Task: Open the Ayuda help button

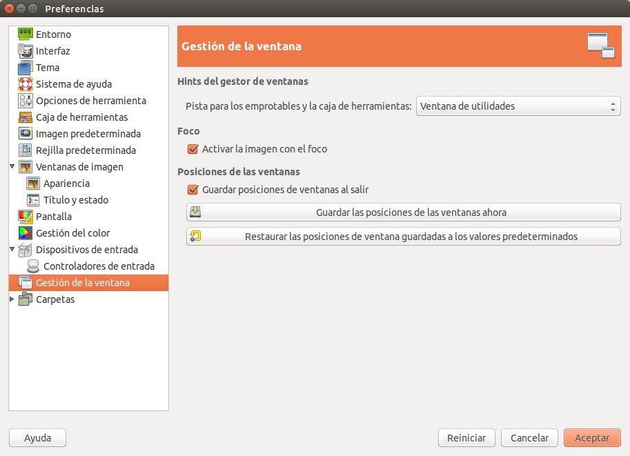Action: click(37, 438)
